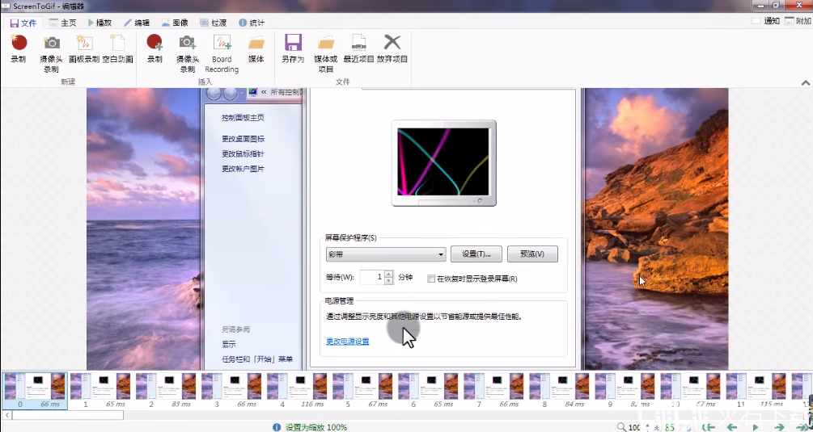Screen dimensions: 813x432
Task: Select frame 4 thumbnail
Action: pos(297,391)
